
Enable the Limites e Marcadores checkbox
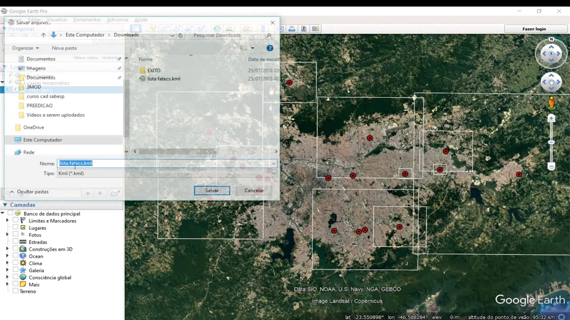pos(16,221)
